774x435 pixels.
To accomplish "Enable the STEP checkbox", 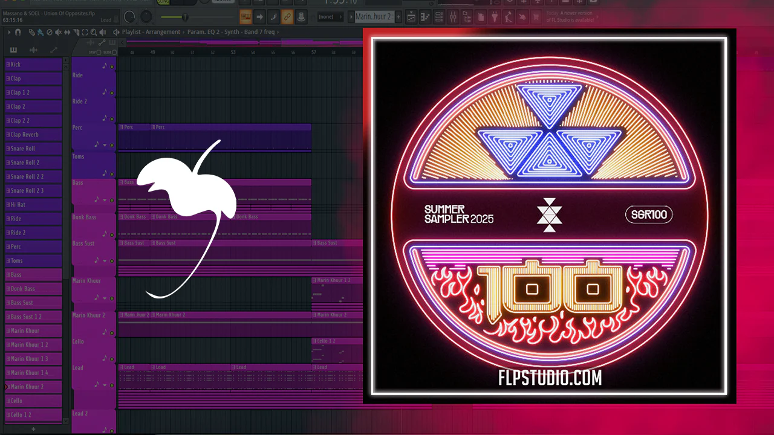I will click(x=98, y=53).
